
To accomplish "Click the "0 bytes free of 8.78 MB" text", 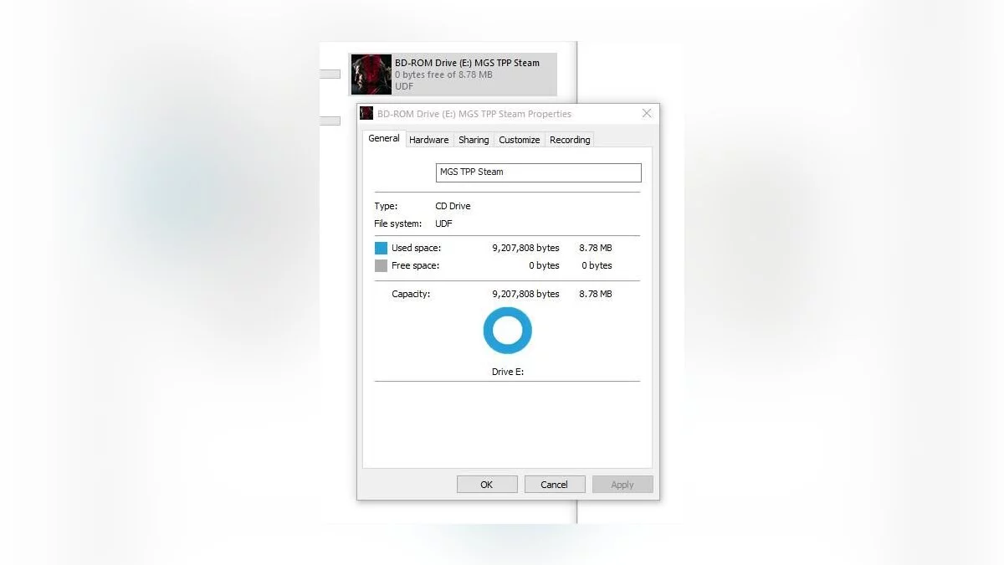I will (443, 74).
